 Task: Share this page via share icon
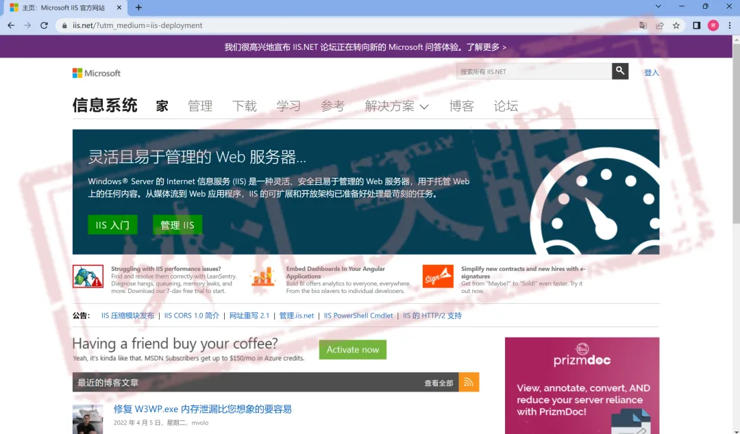click(x=660, y=25)
